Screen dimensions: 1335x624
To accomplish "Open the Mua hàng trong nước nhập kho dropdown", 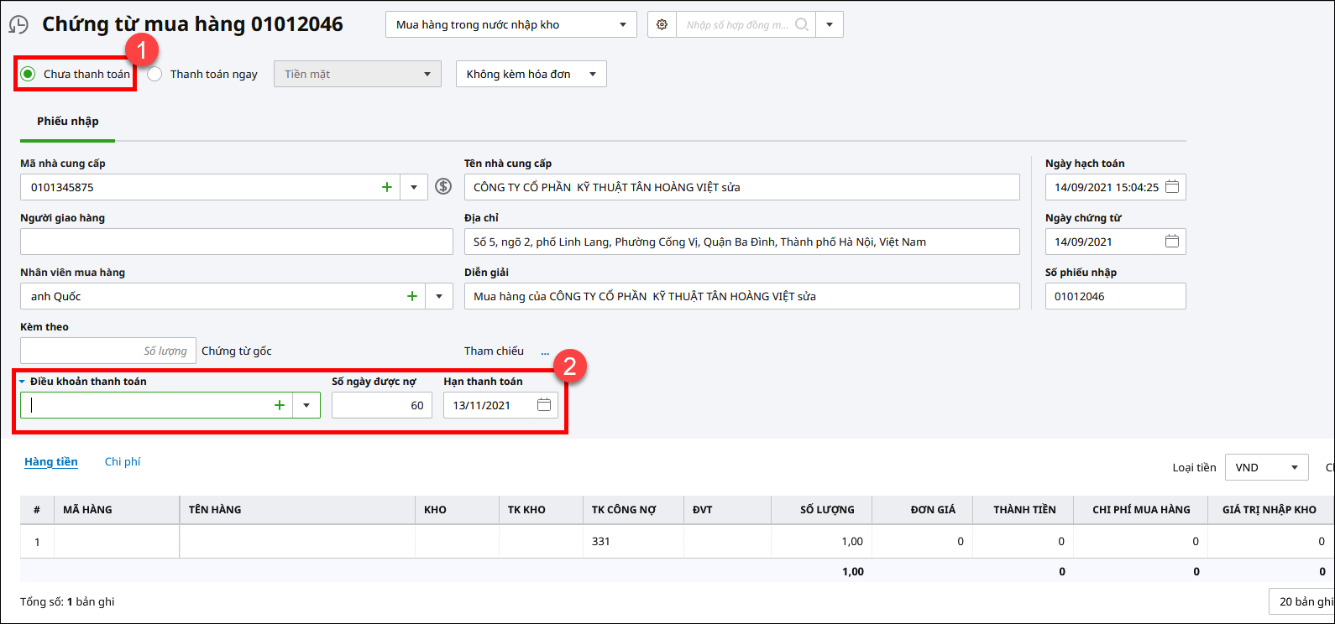I will [x=511, y=25].
